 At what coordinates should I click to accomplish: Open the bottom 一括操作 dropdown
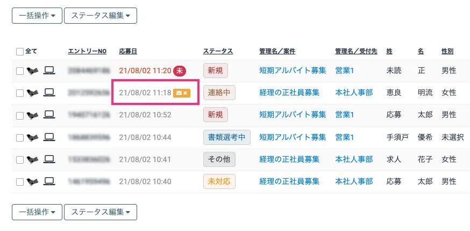(x=37, y=212)
